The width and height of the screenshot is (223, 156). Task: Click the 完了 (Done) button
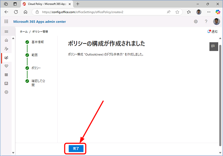pos(76,149)
